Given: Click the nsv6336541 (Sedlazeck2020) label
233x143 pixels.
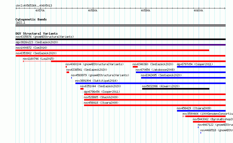Looking at the screenshot, I should point(87,70).
